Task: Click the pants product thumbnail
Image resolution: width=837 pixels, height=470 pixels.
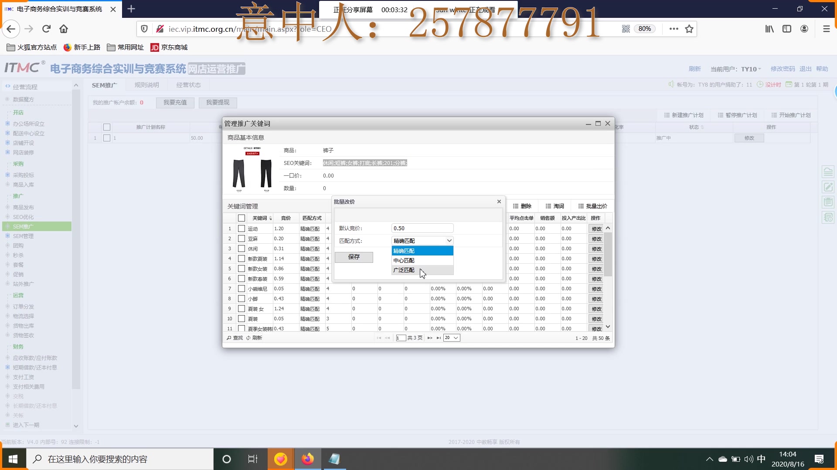Action: 252,169
